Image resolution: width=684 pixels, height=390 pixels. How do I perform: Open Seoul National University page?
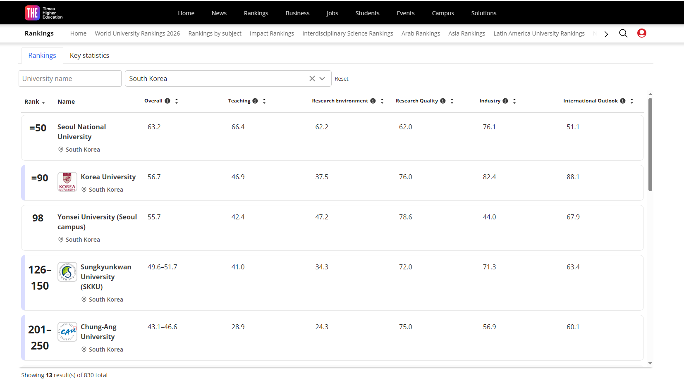81,132
